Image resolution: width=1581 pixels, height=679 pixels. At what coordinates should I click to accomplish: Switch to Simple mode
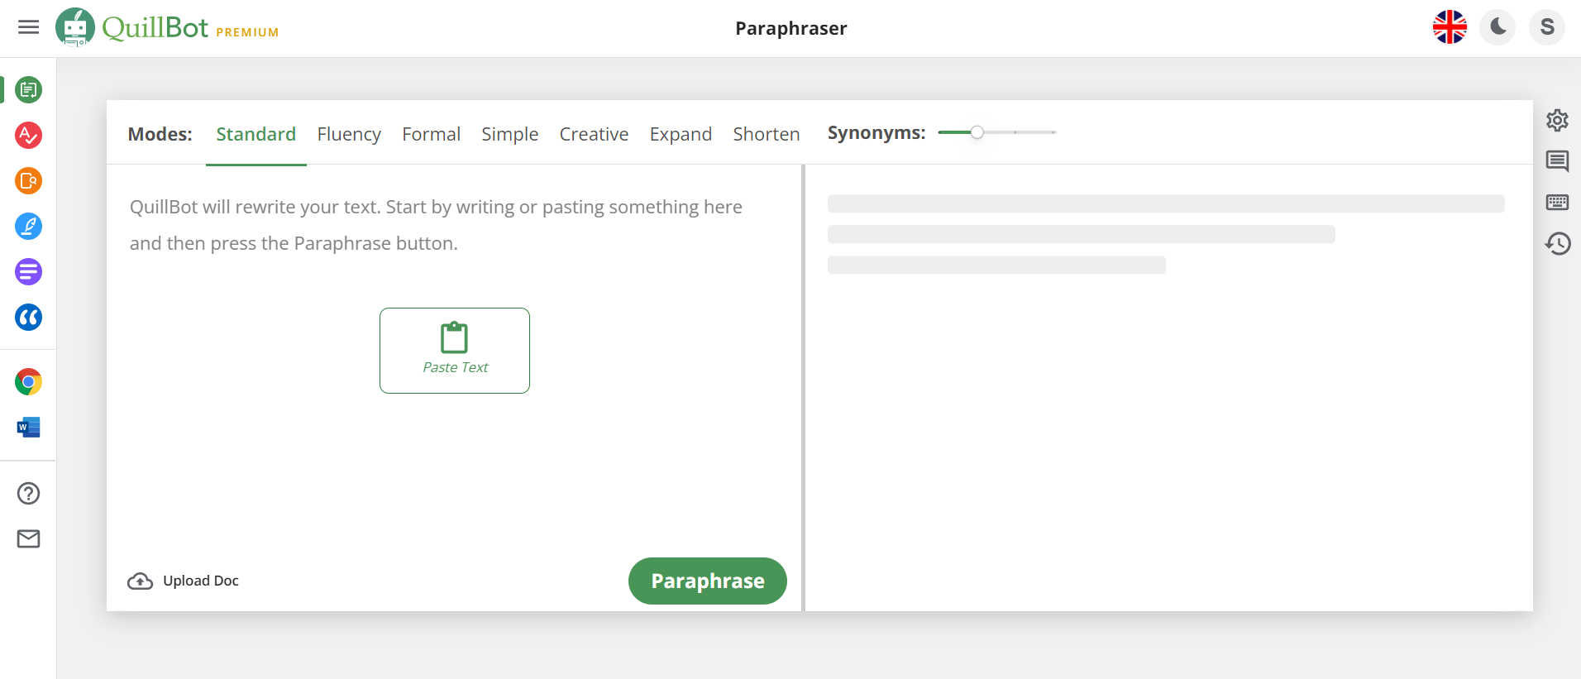click(509, 134)
